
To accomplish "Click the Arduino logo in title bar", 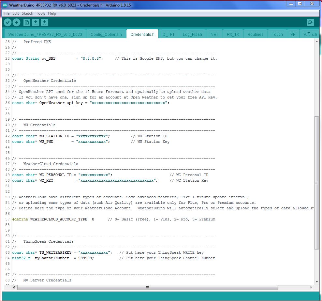I will point(5,6).
